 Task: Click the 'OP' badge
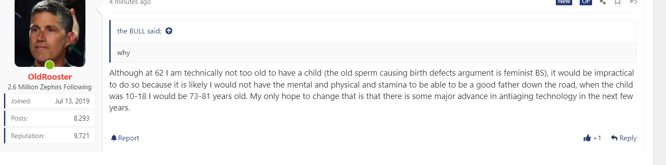586,2
